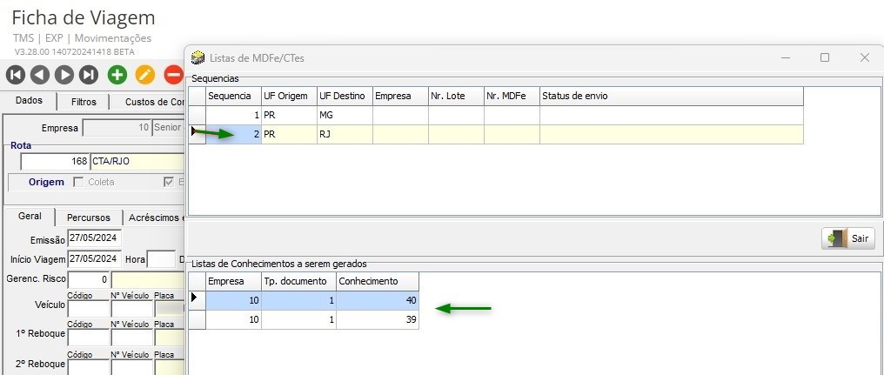The height and width of the screenshot is (375, 884).
Task: Select sequence 2 cell in Sequencias grid
Action: 233,134
